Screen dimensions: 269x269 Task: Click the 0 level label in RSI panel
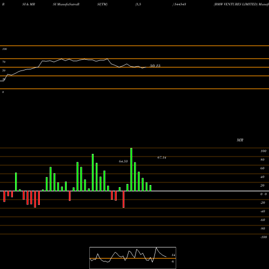[3, 92]
